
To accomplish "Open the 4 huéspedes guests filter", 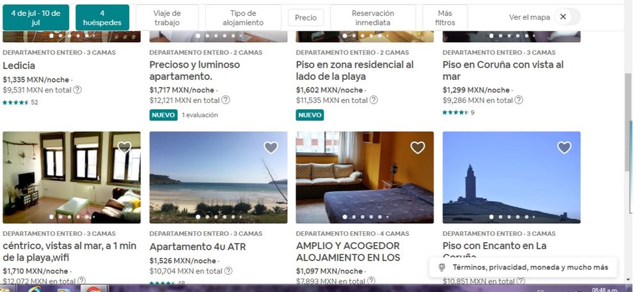I will click(102, 17).
